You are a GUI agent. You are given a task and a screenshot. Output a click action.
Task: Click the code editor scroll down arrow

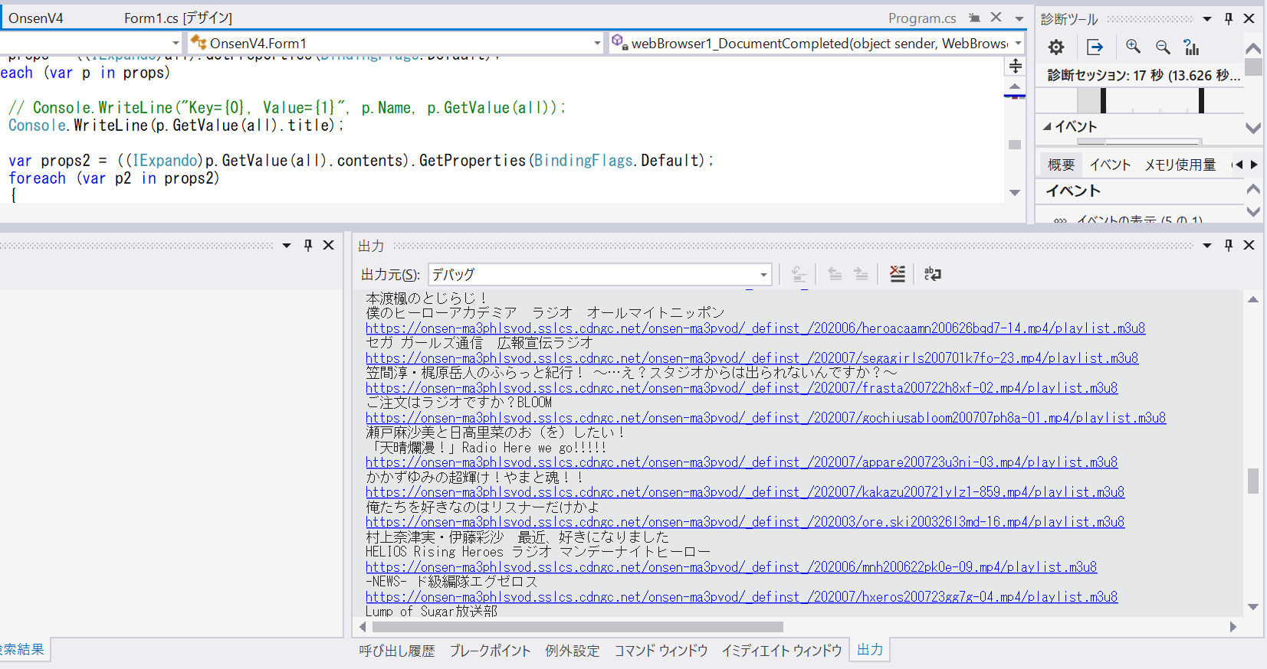(x=1015, y=193)
